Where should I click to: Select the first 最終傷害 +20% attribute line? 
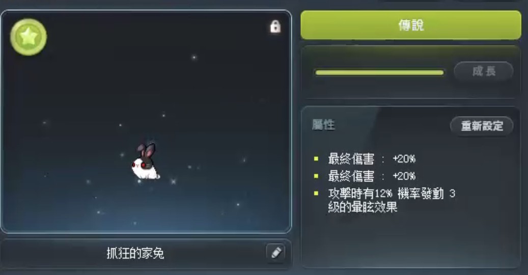tap(372, 158)
